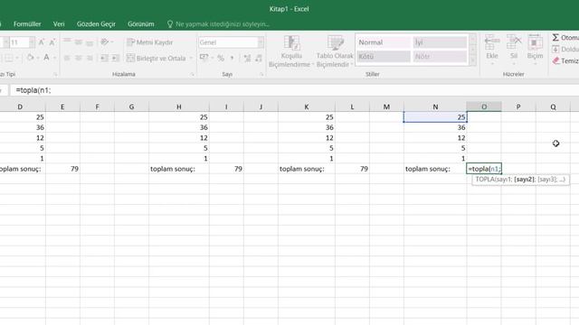Open Hizalama group dialog launcher

193,74
